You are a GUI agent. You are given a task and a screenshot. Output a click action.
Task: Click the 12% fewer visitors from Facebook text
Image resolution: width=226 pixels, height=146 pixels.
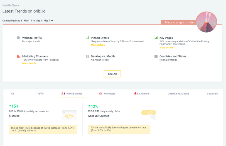[x=41, y=60]
